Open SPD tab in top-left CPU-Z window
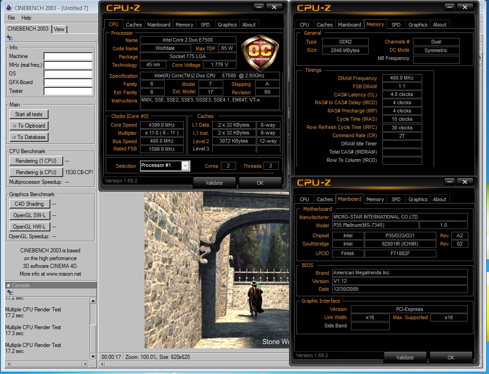Image resolution: width=489 pixels, height=374 pixels. [x=205, y=25]
